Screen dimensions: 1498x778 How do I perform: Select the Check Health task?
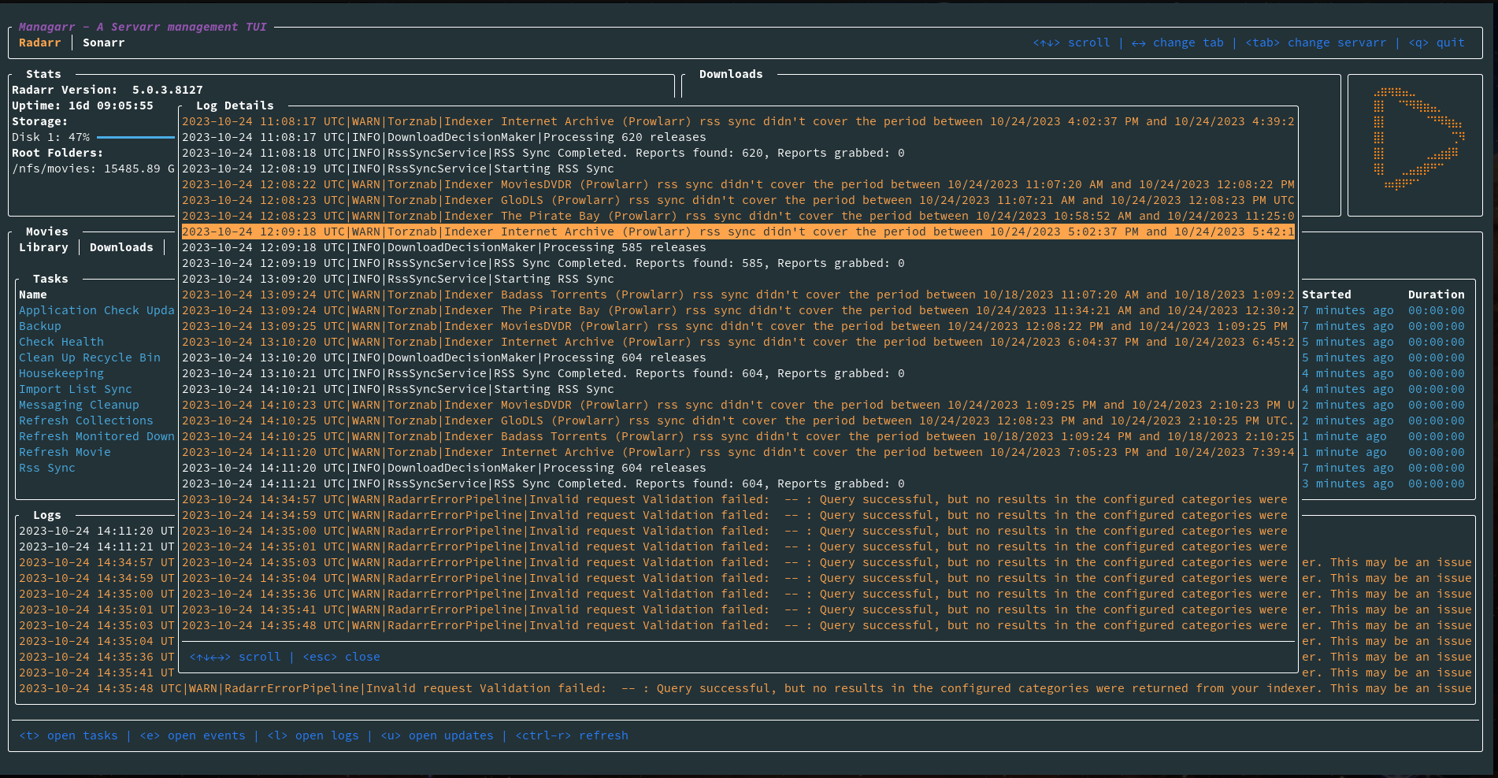coord(61,342)
